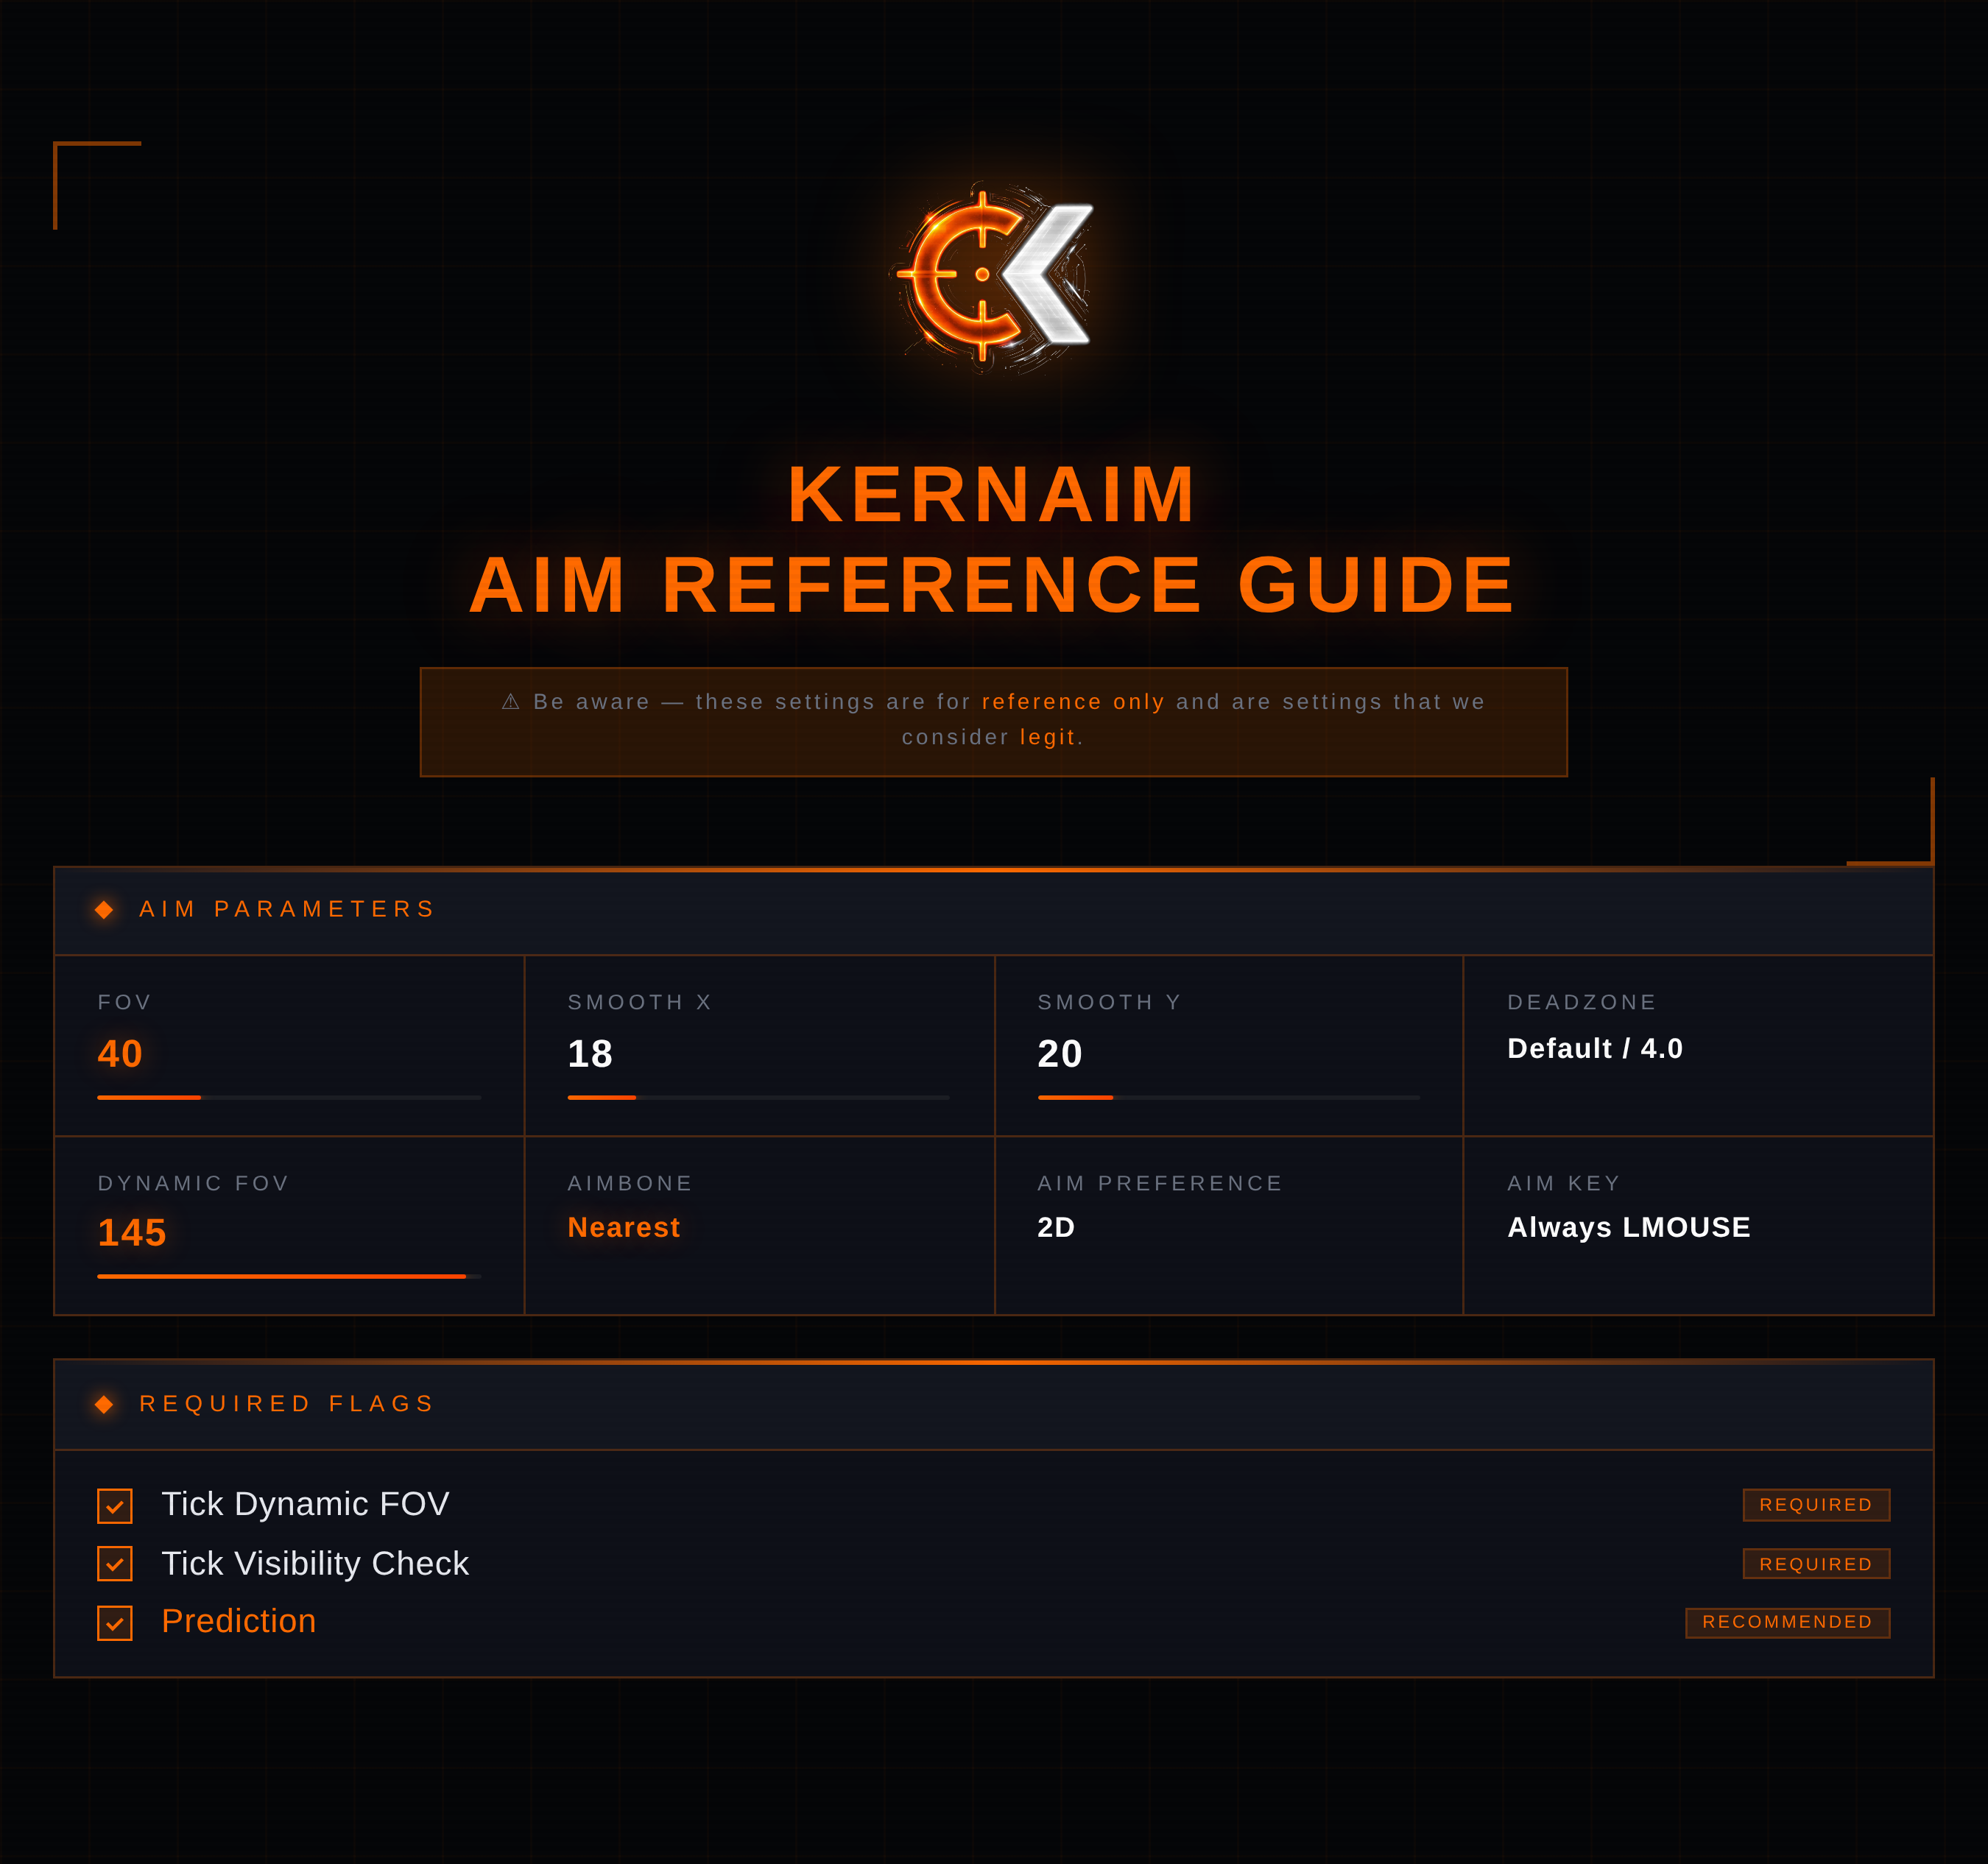Click the Deadzone Default / 4.0 value
This screenshot has width=1988, height=1864.
(x=1595, y=1048)
